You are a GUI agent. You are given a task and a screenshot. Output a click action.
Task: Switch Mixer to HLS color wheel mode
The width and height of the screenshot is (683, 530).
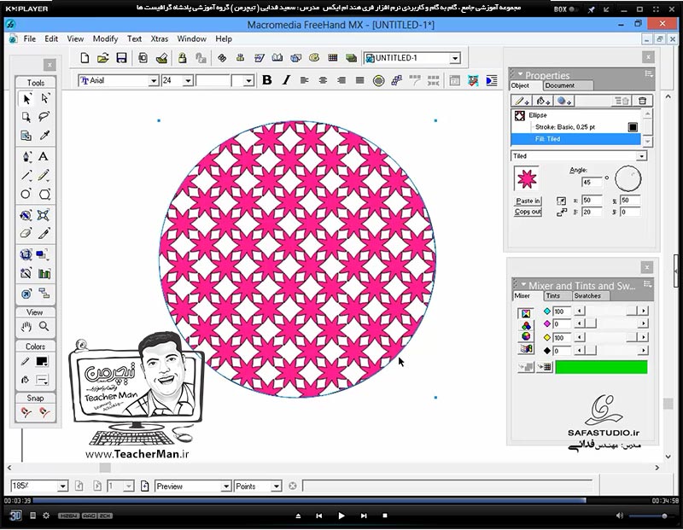coord(526,336)
